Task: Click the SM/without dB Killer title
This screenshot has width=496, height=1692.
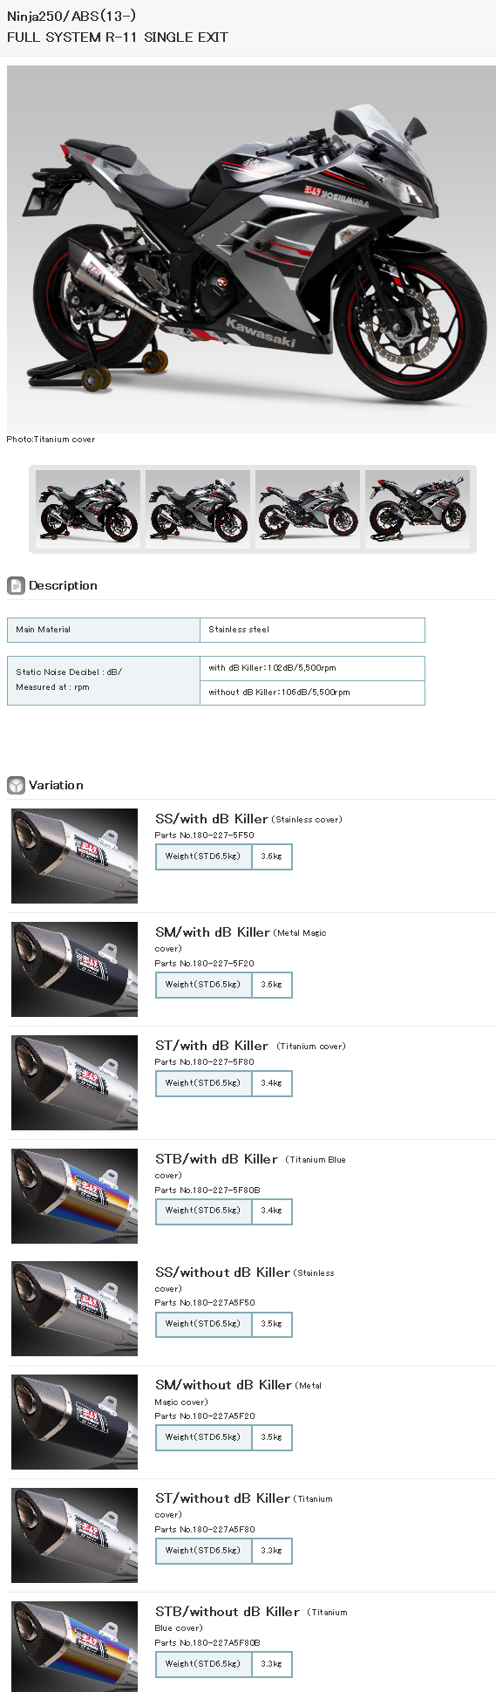Action: pyautogui.click(x=223, y=1385)
